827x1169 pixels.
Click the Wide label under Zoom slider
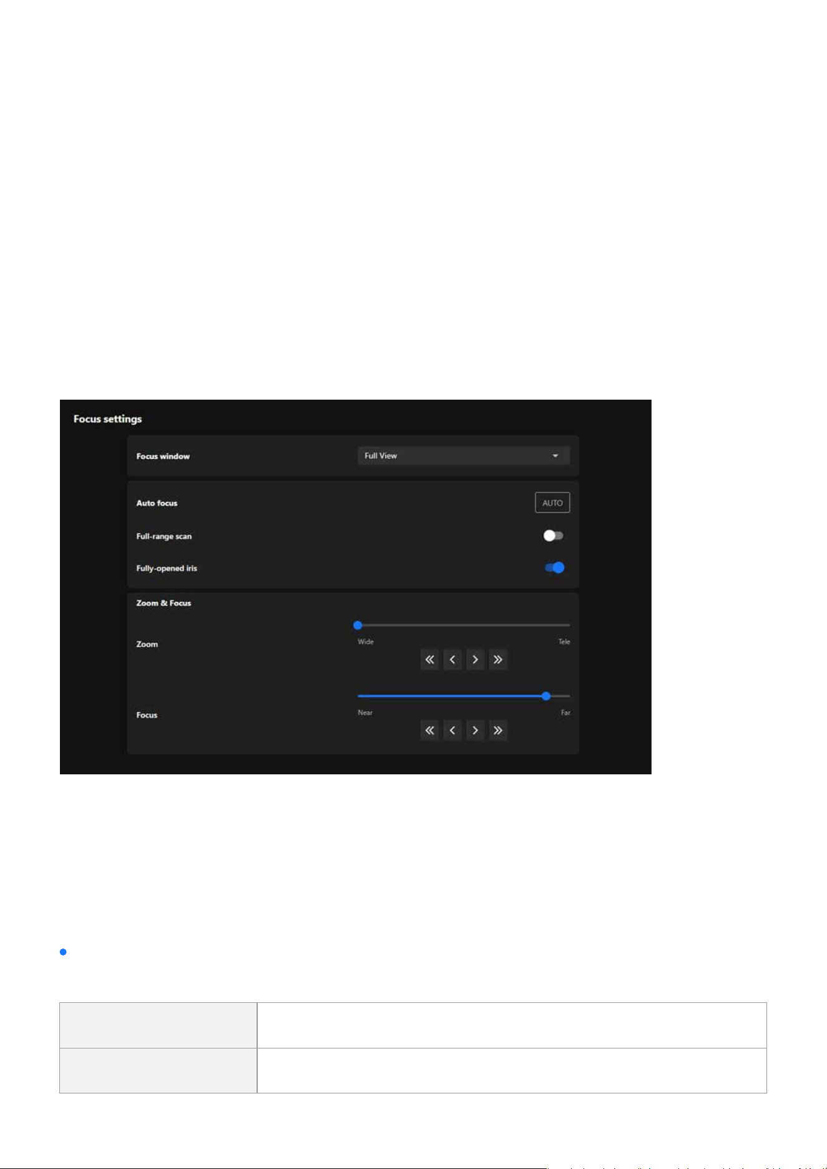[366, 642]
